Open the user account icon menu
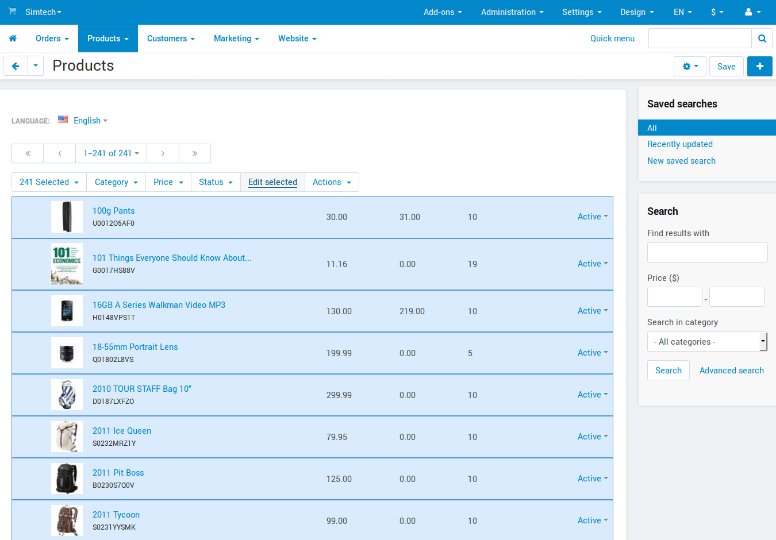The image size is (776, 540). (752, 12)
